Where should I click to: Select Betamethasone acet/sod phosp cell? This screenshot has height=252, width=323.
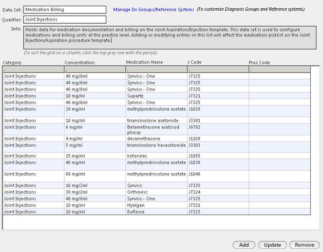(157, 130)
